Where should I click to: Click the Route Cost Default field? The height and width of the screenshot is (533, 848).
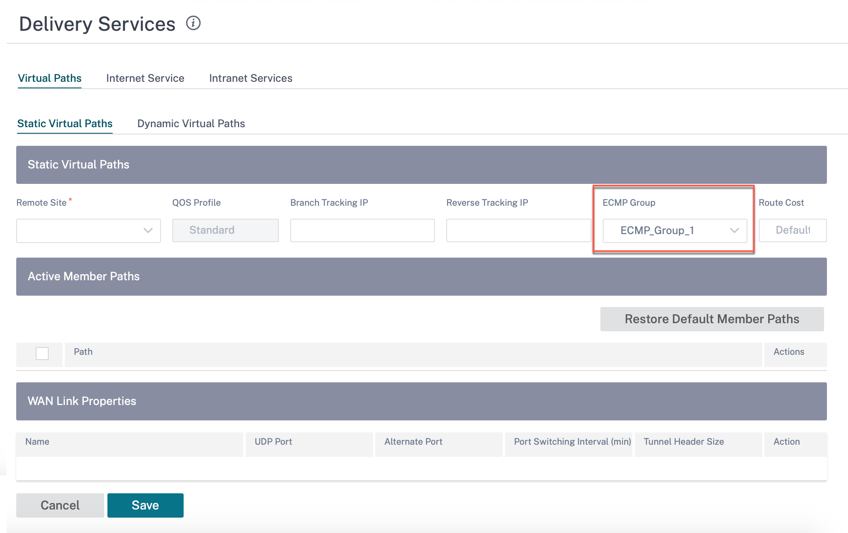pyautogui.click(x=792, y=230)
